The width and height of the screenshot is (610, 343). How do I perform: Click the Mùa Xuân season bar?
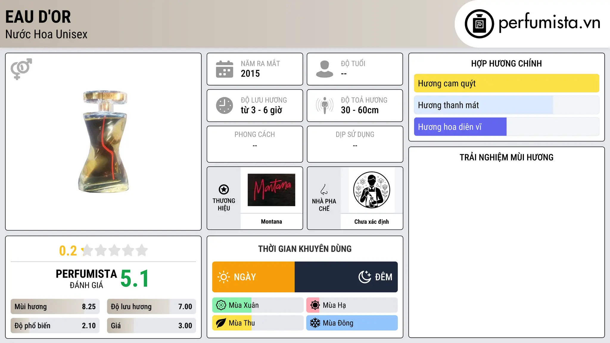(x=258, y=305)
